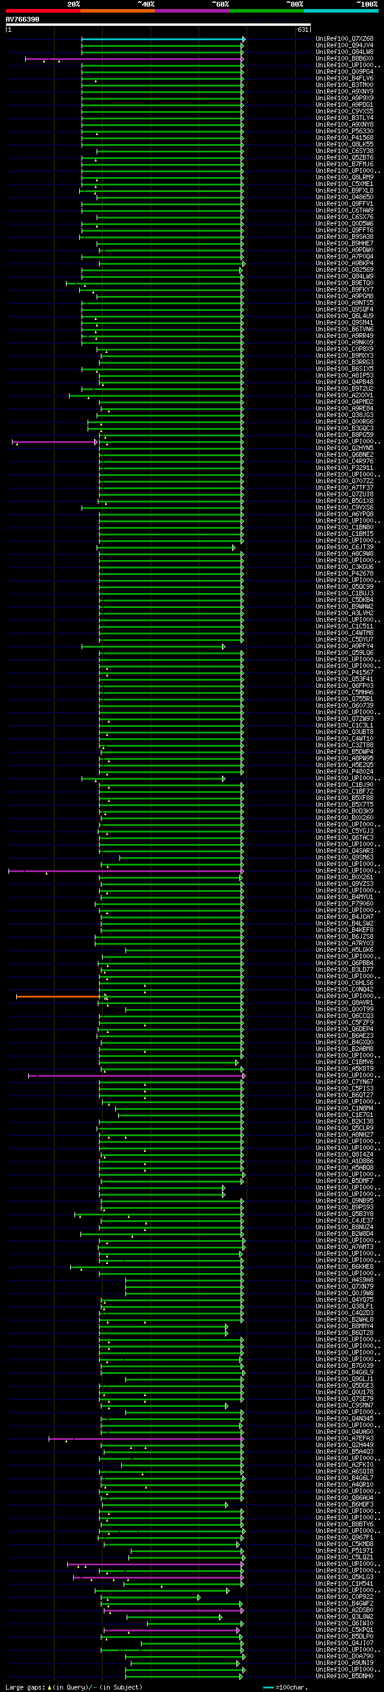Select hit UniRef100_B4KEF8
384x1692 pixels.
pos(344,930)
